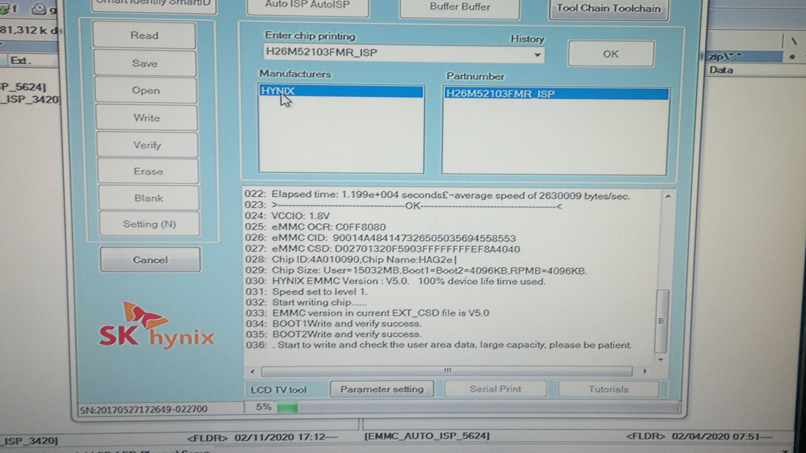Open Parameter setting
The width and height of the screenshot is (806, 453).
(382, 389)
